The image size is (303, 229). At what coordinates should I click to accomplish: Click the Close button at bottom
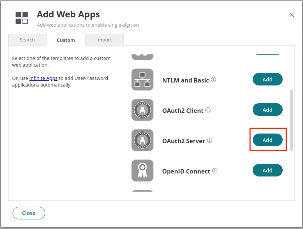click(x=29, y=213)
